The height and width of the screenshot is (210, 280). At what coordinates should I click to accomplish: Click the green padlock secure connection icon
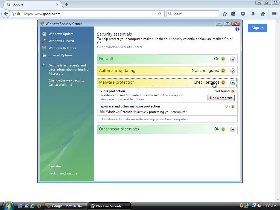click(x=19, y=14)
